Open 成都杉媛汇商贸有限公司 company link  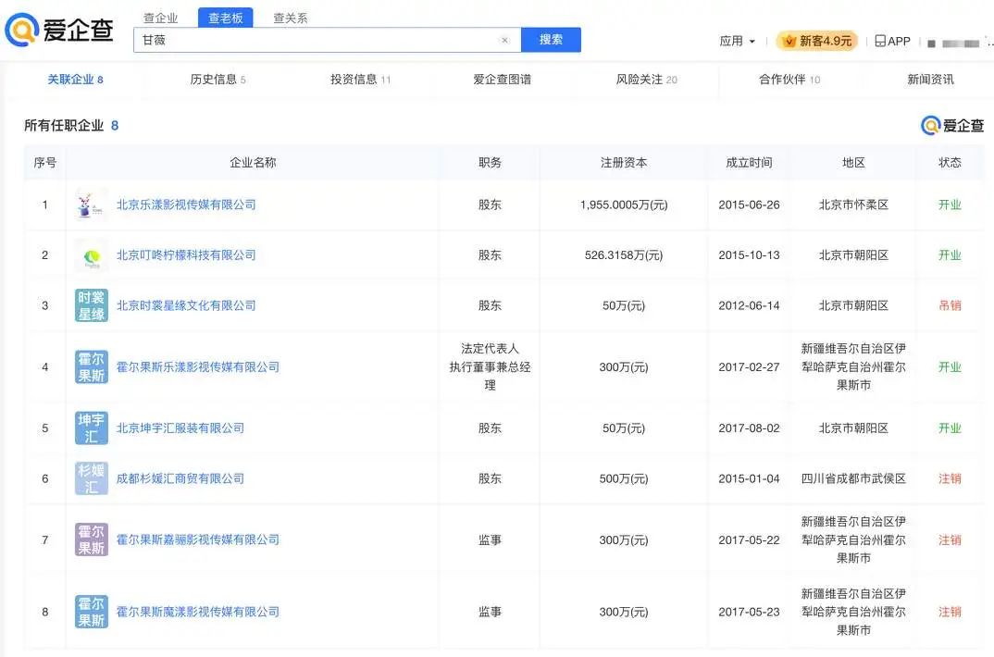tap(180, 478)
